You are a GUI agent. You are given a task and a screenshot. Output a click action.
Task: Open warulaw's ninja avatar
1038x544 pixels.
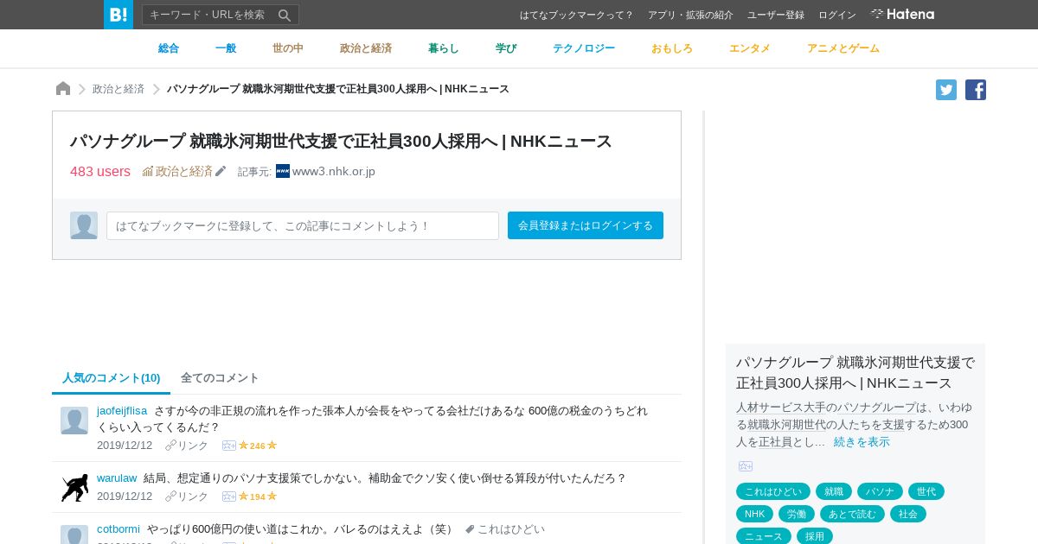(74, 488)
